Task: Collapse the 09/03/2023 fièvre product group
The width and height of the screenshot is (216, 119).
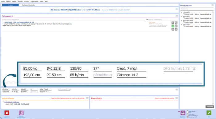Action: coord(181,20)
